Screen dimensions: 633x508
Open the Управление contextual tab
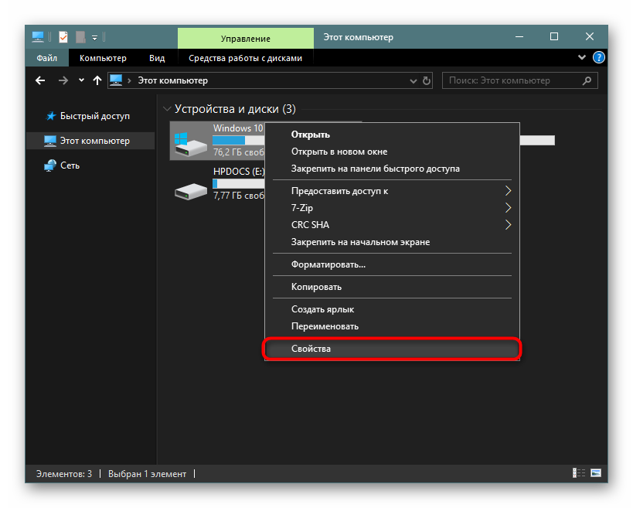[x=246, y=39]
